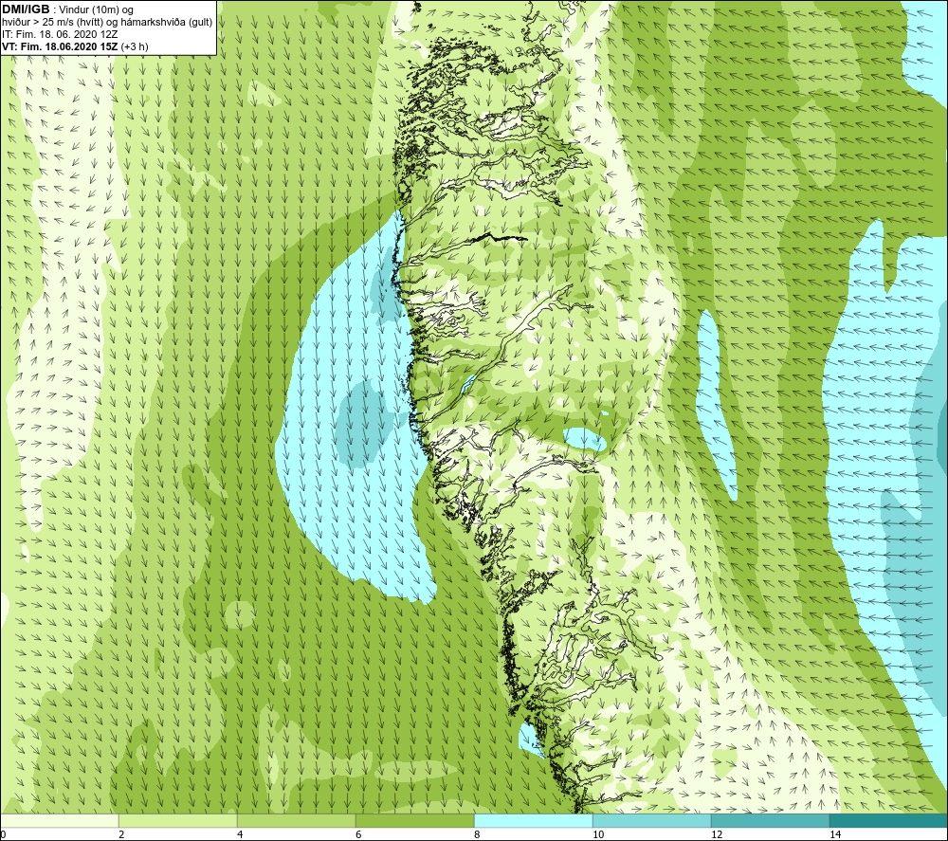
Task: Click the dark green 6–8 scale segment
Action: coord(415,820)
